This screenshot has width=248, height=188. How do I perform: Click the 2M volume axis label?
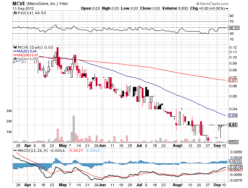9,121
